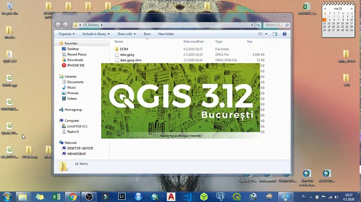Viewport: 361px width, 202px height.
Task: Open network computer DESKTOP-GILFO3I
Action: tap(80, 148)
